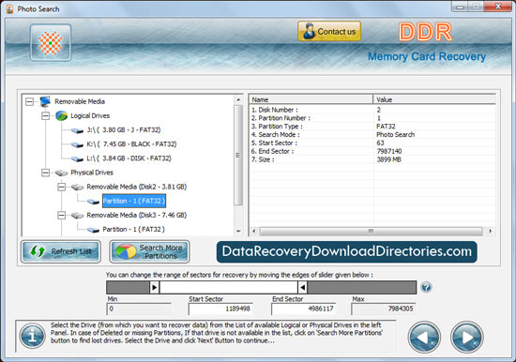
Task: Collapse the Logical Drives tree node
Action: [x=45, y=116]
